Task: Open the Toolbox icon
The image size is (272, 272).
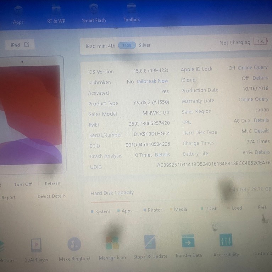Action: click(132, 8)
